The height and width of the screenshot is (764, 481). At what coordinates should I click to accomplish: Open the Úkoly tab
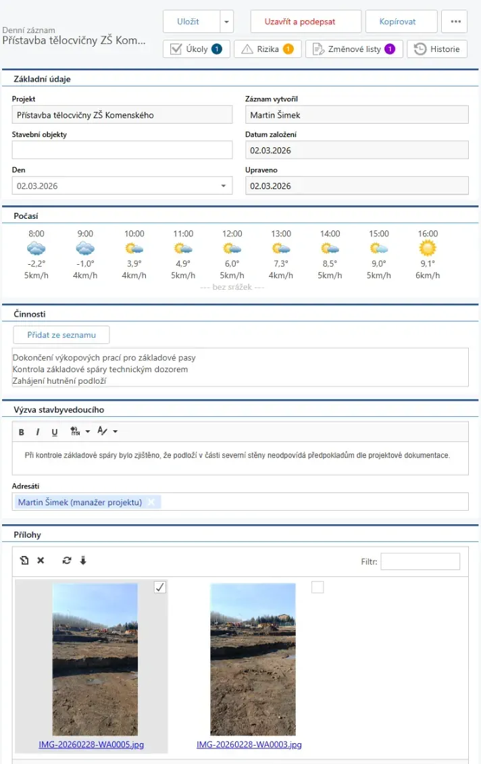tap(197, 49)
